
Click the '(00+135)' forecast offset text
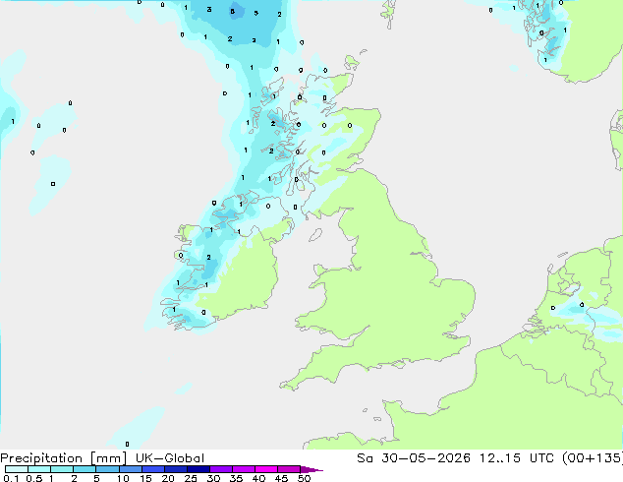pos(593,458)
